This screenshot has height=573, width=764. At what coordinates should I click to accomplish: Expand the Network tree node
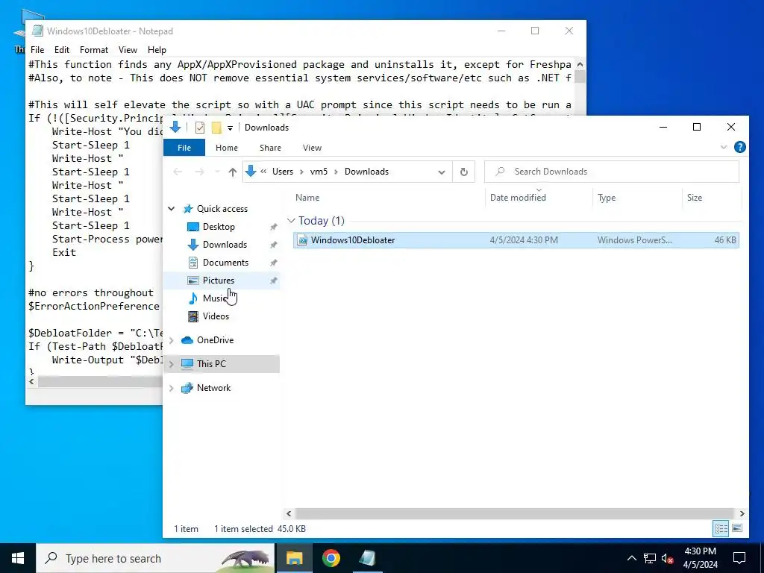click(x=171, y=388)
